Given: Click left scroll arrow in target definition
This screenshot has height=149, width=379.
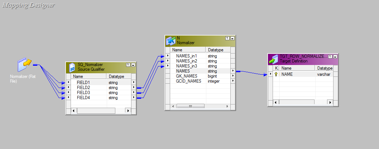Looking at the screenshot, I should [x=276, y=102].
